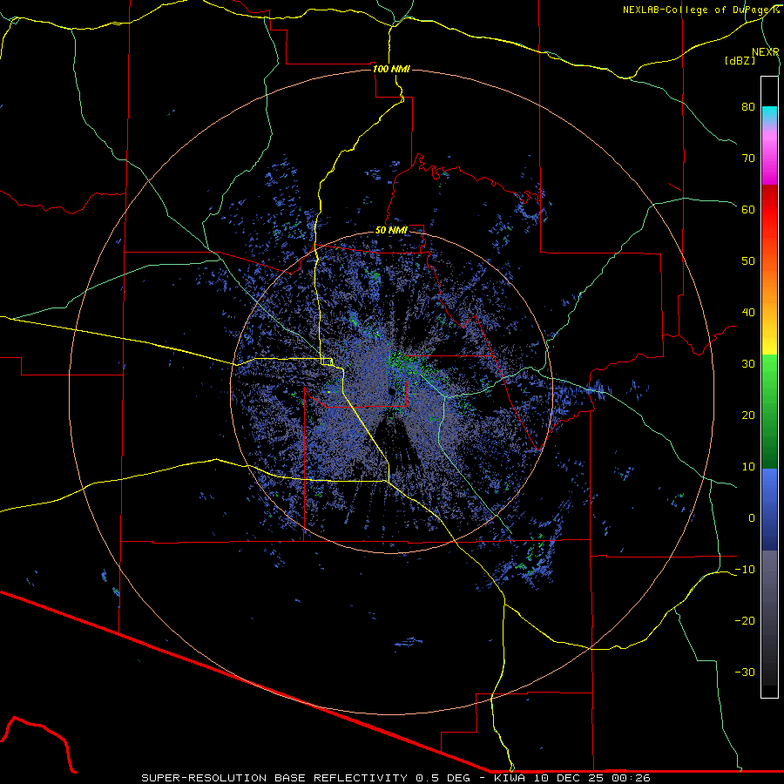Click the 10 dBZ scale label
784x784 pixels.
[x=748, y=467]
